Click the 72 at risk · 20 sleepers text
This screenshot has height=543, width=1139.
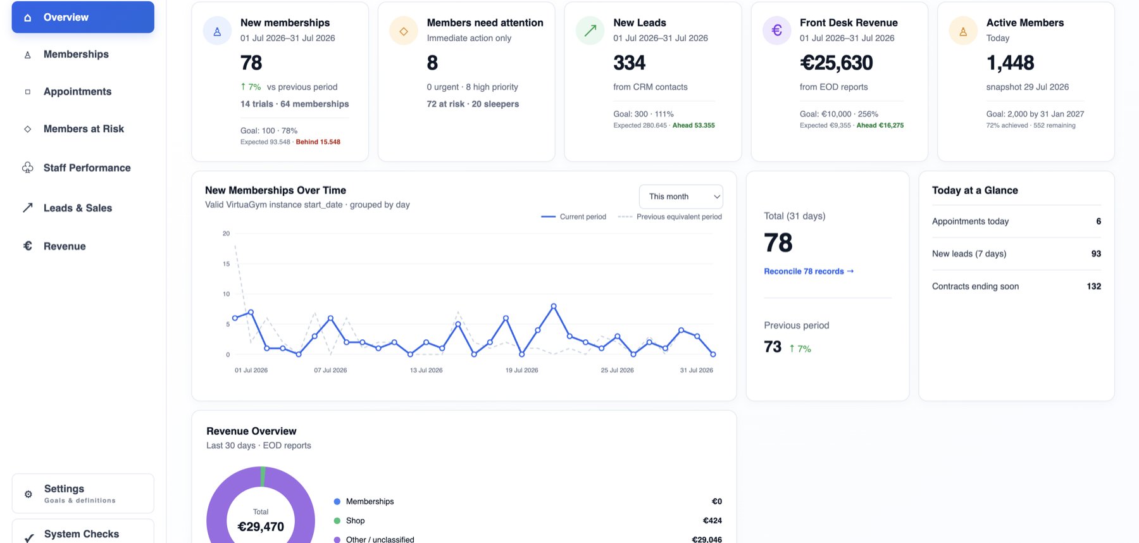[x=473, y=104]
